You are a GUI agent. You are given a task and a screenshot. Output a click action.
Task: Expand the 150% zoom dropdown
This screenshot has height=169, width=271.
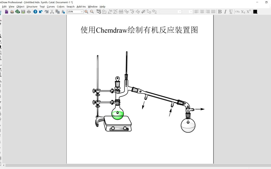[82, 12]
